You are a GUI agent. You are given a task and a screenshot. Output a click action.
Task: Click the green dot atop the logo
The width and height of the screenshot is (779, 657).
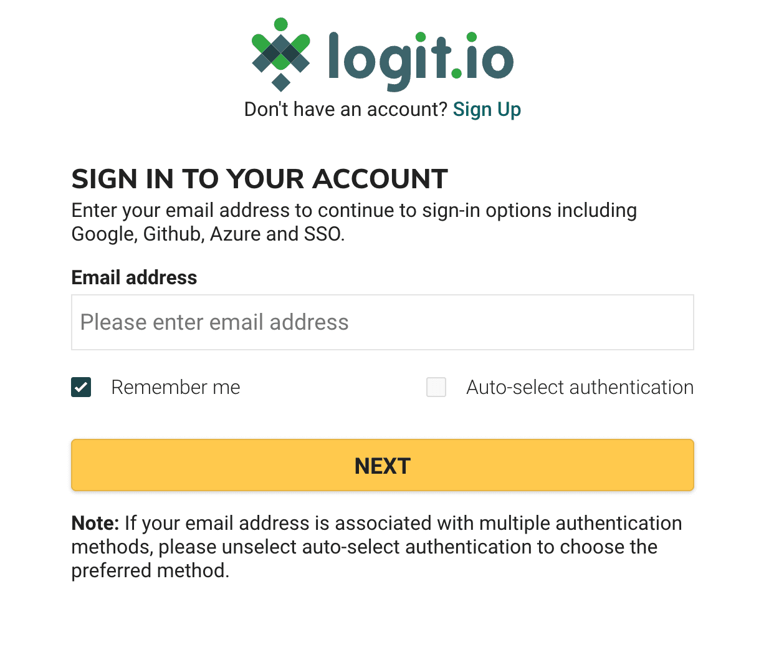pos(281,24)
